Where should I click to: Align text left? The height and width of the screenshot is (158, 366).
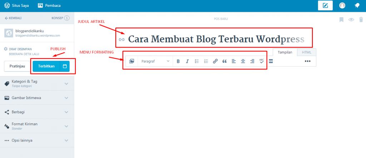234,61
